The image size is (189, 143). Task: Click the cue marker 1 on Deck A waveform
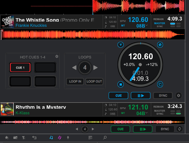(x=2, y=31)
